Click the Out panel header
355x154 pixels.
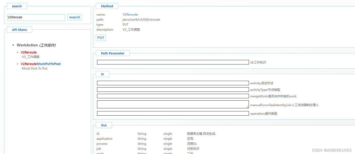104,125
